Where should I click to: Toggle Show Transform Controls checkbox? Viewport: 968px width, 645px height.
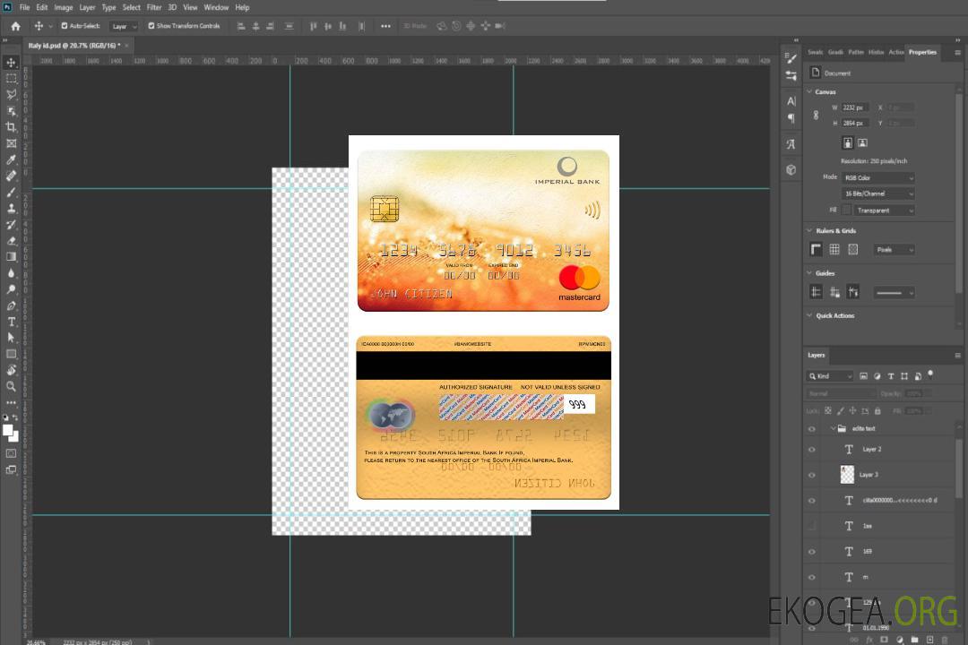tap(151, 26)
